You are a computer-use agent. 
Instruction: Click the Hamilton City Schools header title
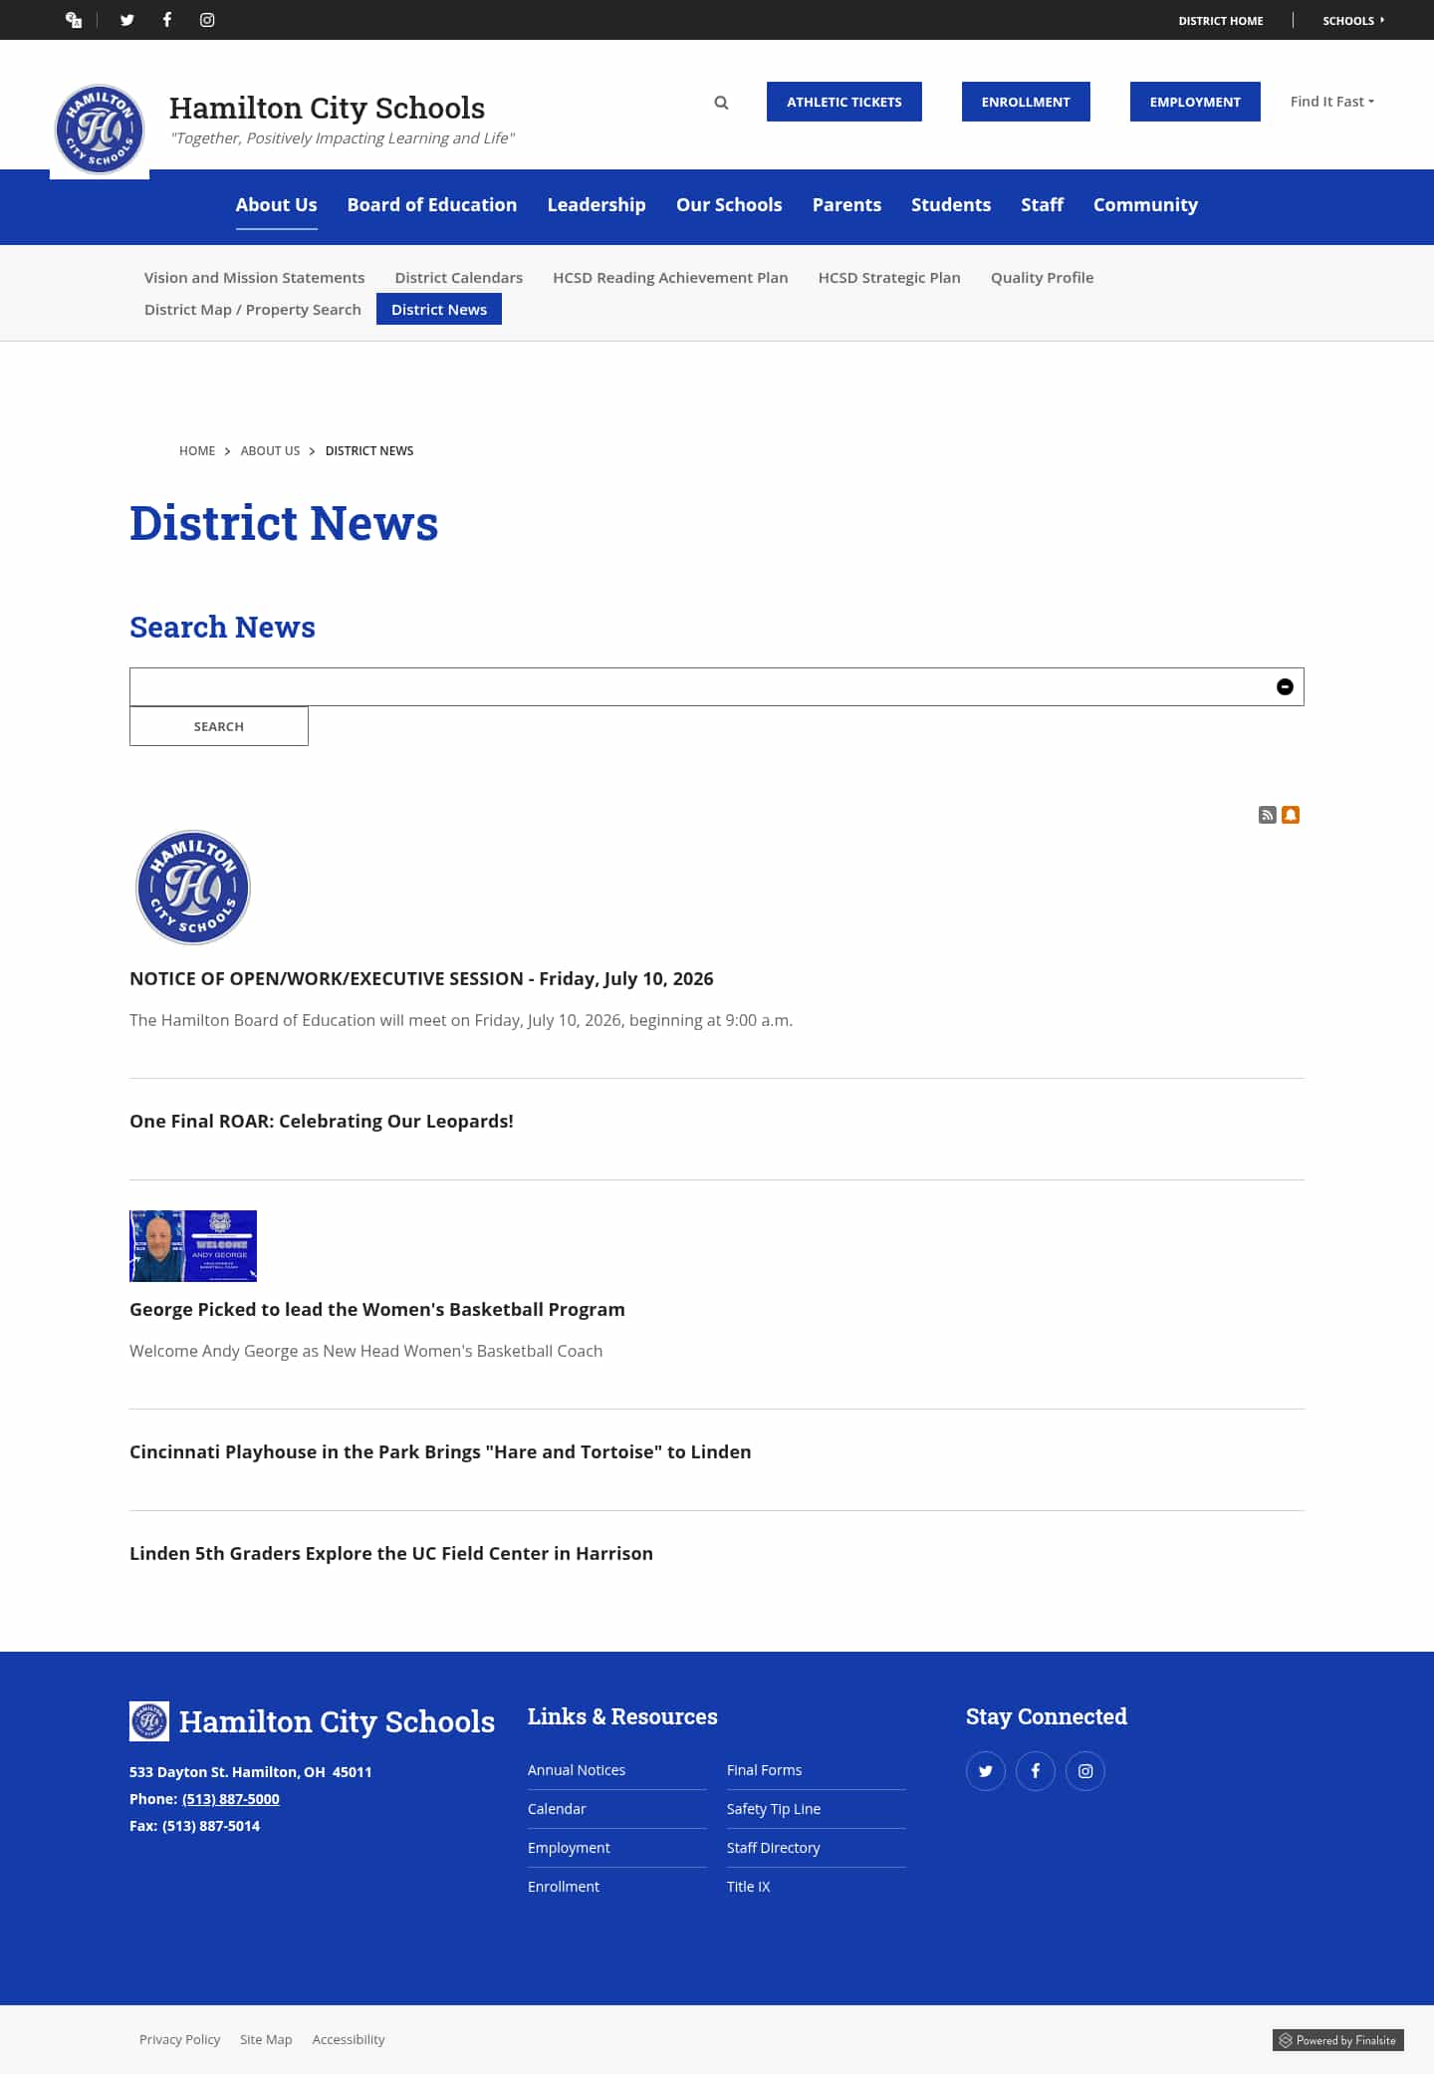point(327,108)
